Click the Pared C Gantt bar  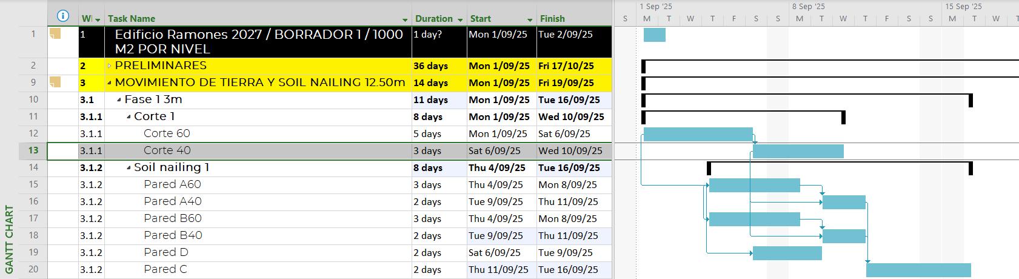918,270
